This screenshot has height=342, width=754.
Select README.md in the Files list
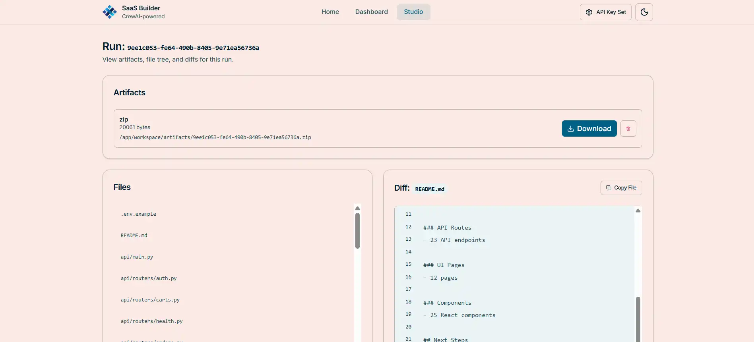click(x=134, y=236)
